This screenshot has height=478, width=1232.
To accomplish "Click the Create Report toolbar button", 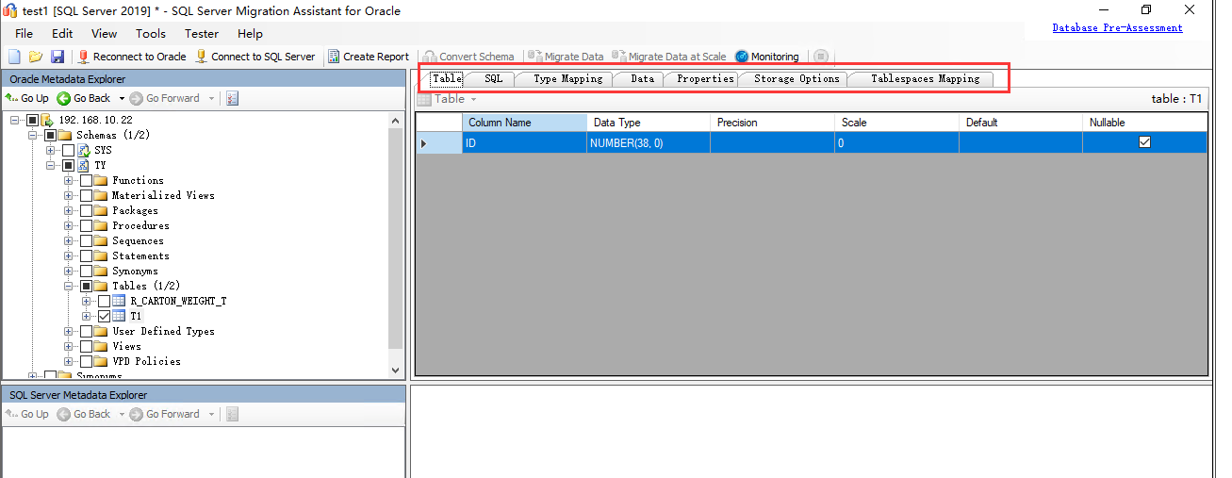I will coord(368,57).
